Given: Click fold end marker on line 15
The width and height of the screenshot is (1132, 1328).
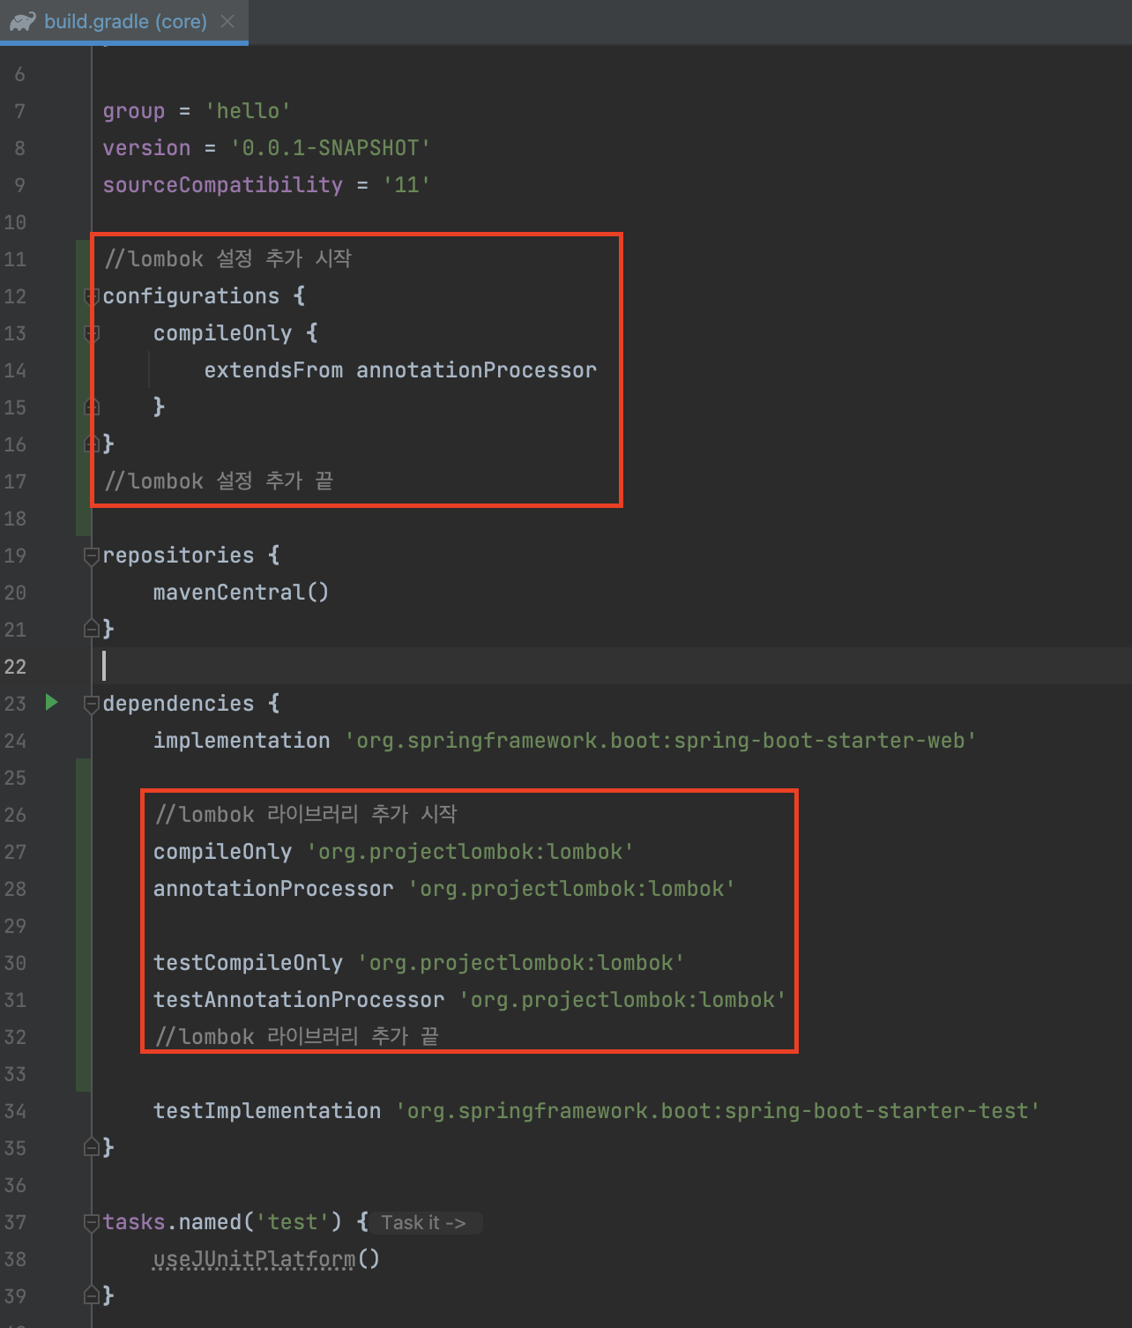Looking at the screenshot, I should coord(92,407).
